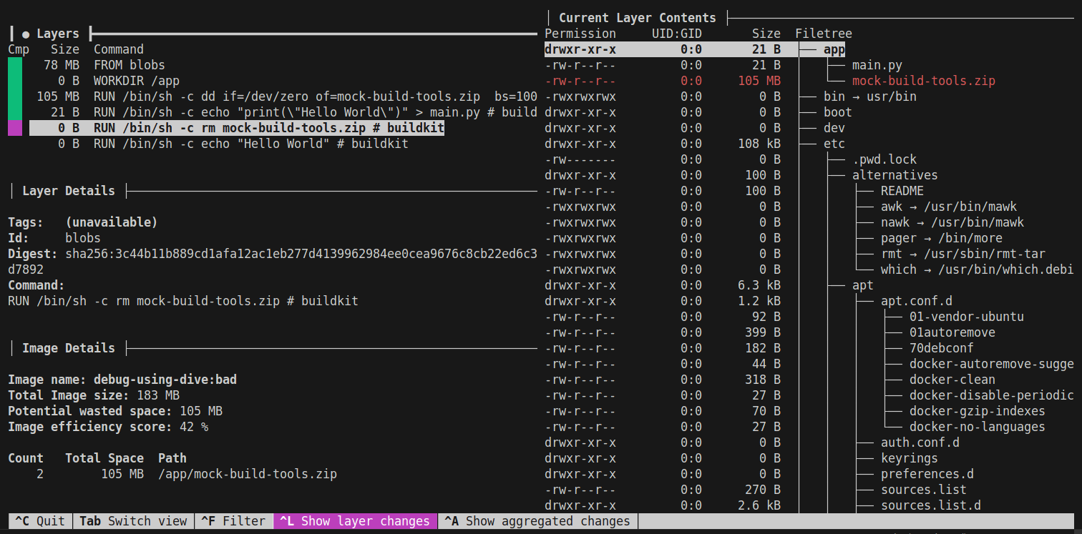Collapse the apt directory
Image resolution: width=1082 pixels, height=534 pixels.
coord(862,285)
